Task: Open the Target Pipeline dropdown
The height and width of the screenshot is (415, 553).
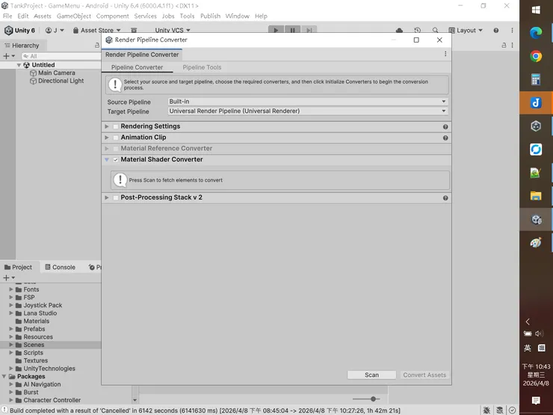Action: pos(308,111)
